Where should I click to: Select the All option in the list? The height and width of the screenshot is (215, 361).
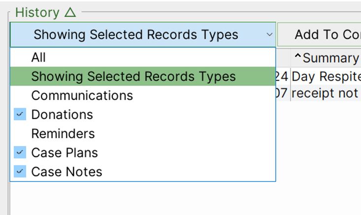[143, 57]
